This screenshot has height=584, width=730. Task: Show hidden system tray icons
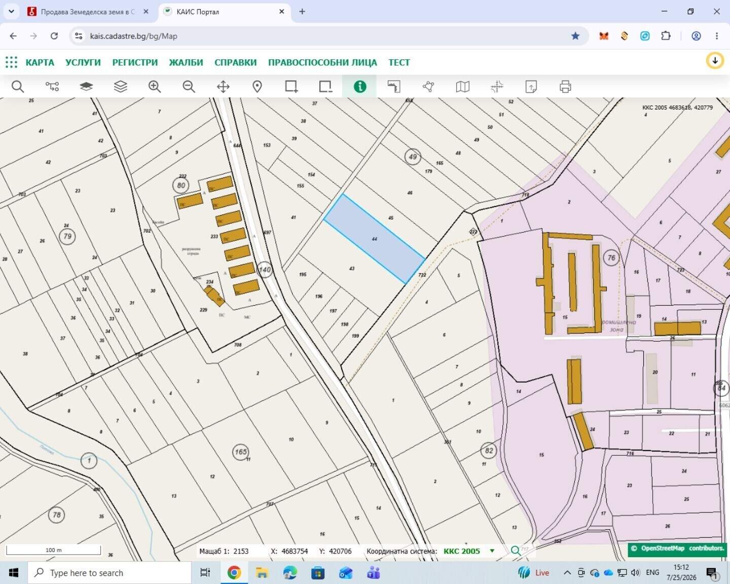[567, 573]
